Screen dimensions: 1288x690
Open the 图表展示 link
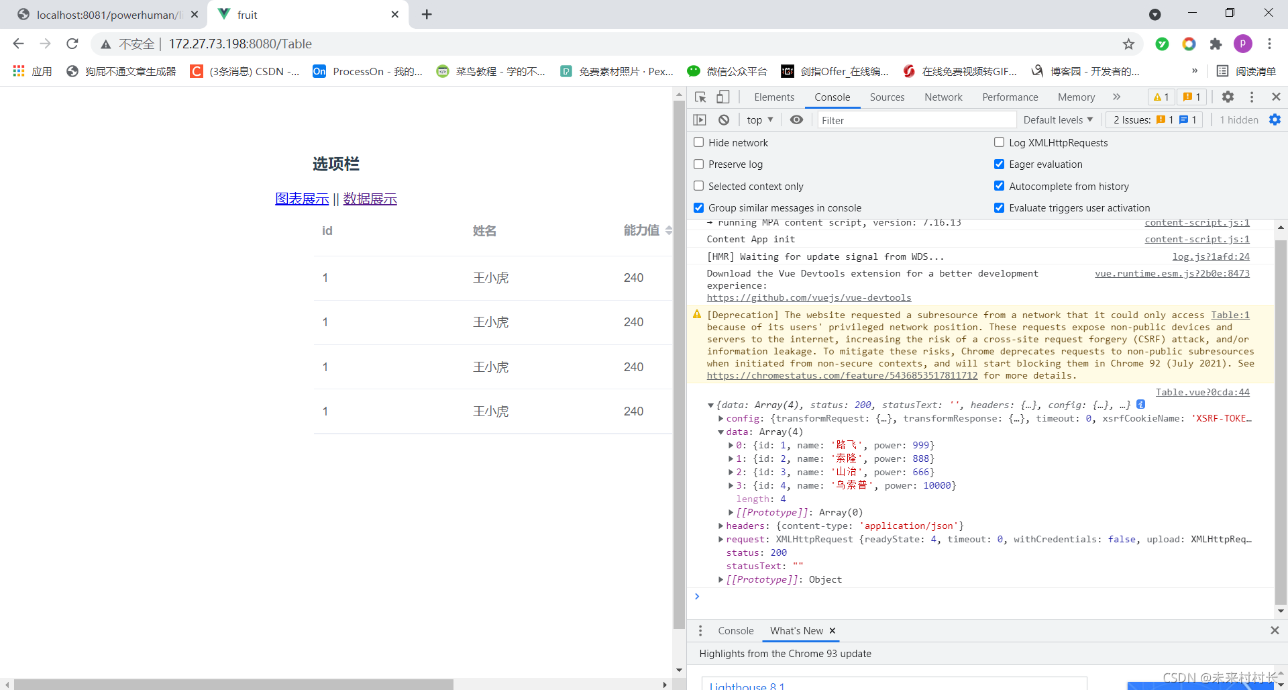pos(302,199)
